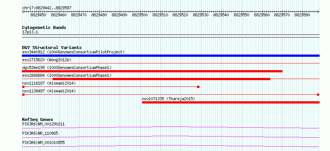Viewport: 330px width, 151px height.
Task: Open the dgv534e199 variant label
Action: (67, 68)
